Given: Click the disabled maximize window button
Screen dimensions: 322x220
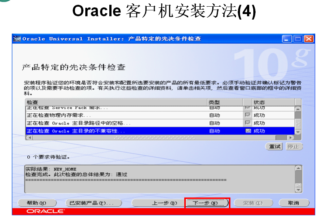Looking at the screenshot, I should (298, 39).
